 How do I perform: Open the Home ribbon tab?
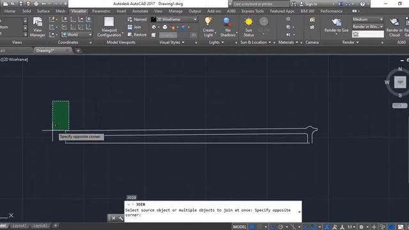pos(10,11)
